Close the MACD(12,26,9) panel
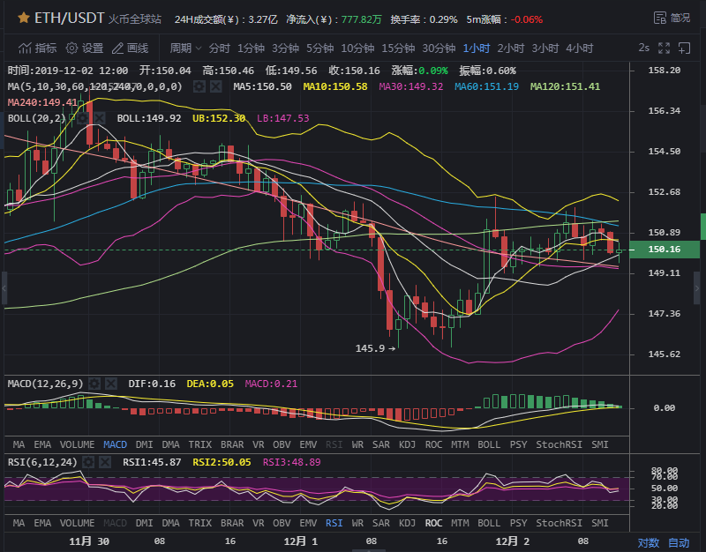This screenshot has width=706, height=552. tap(111, 384)
